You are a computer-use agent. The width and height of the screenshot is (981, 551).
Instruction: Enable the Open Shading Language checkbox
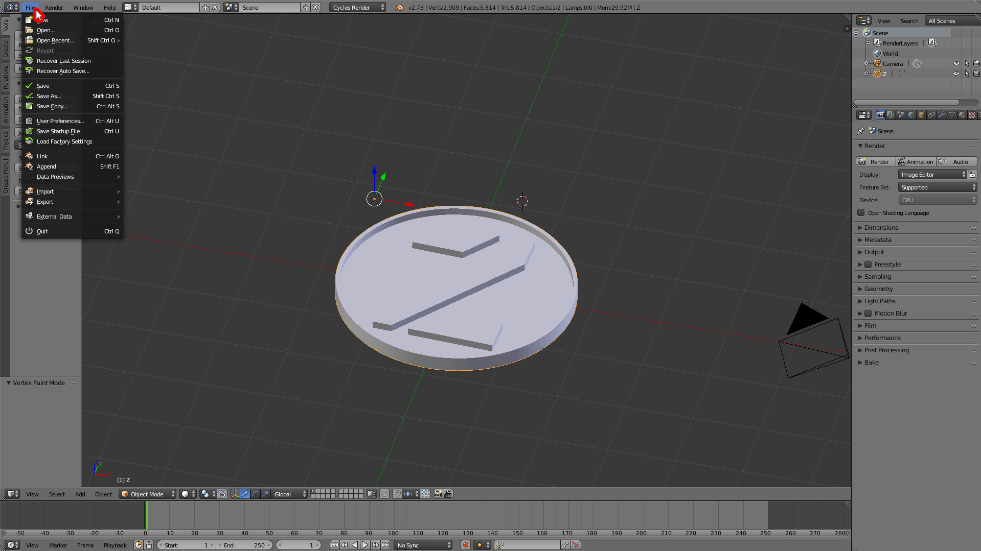[x=861, y=213]
